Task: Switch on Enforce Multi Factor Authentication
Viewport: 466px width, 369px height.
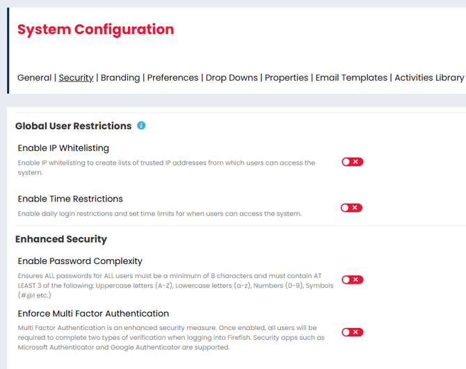Action: (352, 332)
